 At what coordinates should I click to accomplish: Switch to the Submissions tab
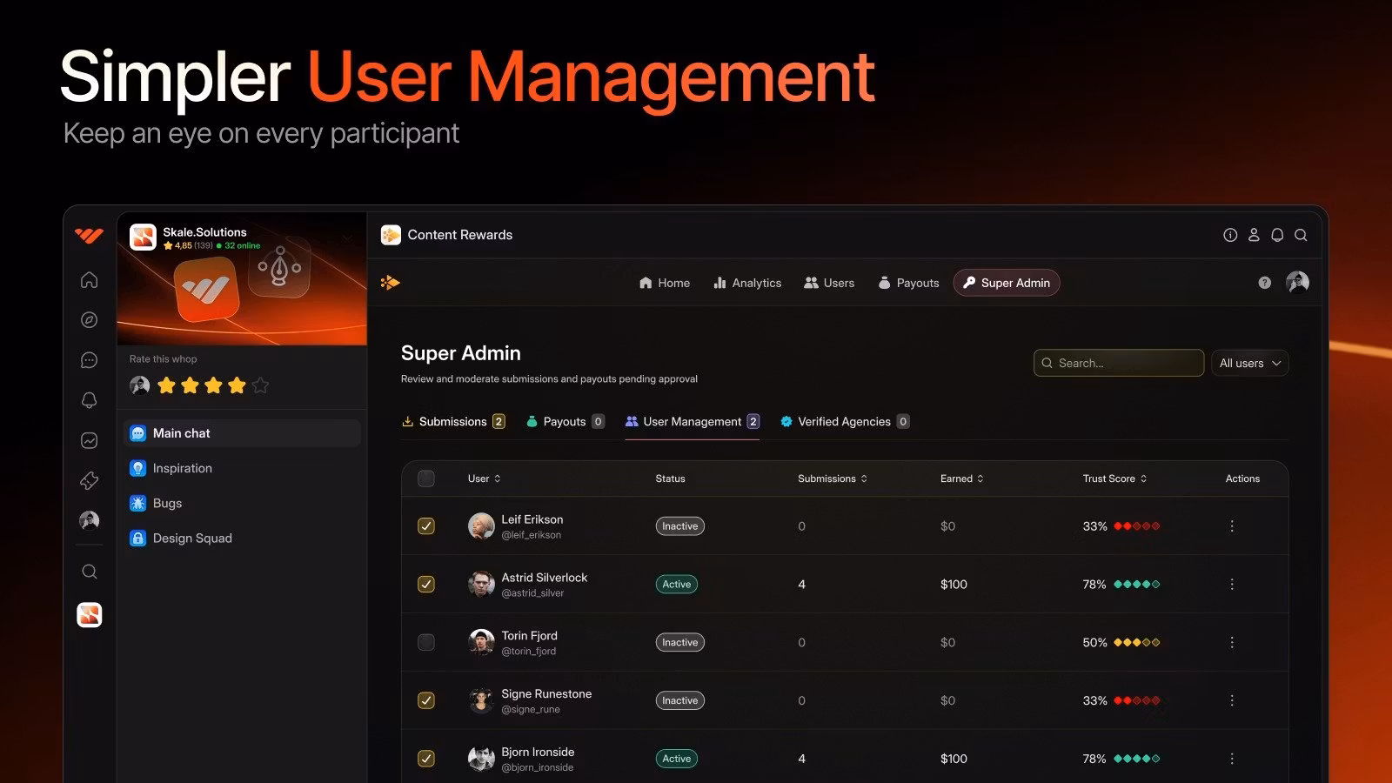452,422
